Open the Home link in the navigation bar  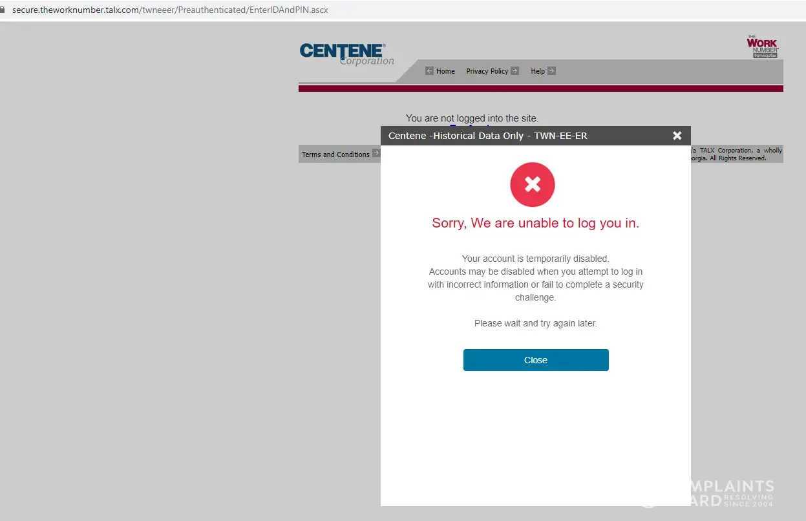coord(445,71)
